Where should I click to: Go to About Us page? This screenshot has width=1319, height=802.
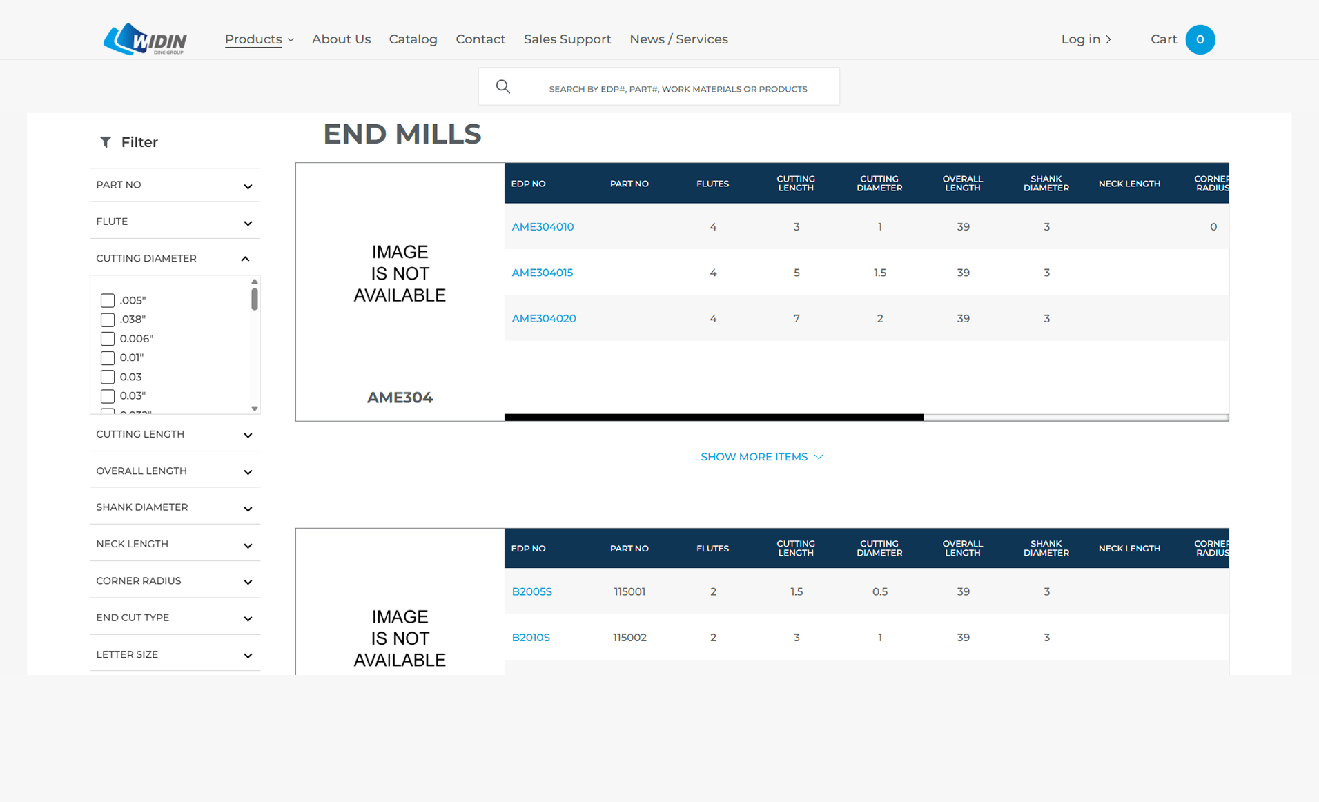point(341,39)
